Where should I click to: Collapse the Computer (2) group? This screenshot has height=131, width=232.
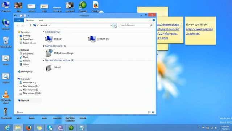point(43,32)
